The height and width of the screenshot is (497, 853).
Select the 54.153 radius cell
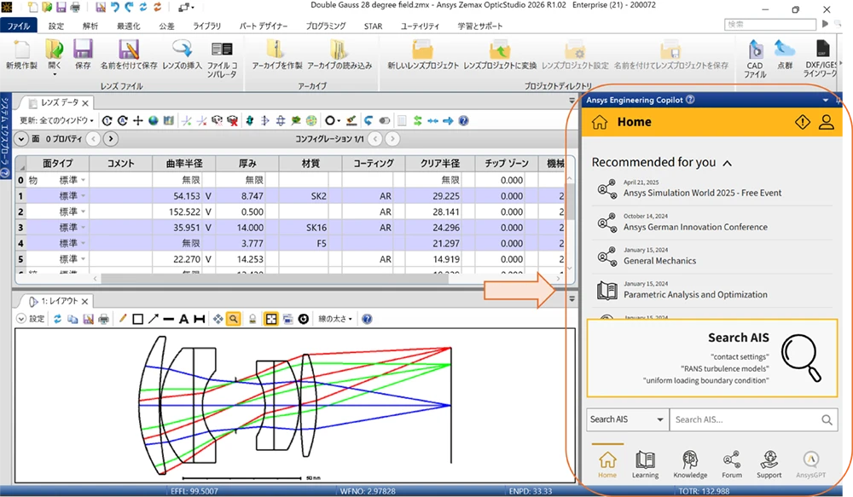tap(184, 196)
